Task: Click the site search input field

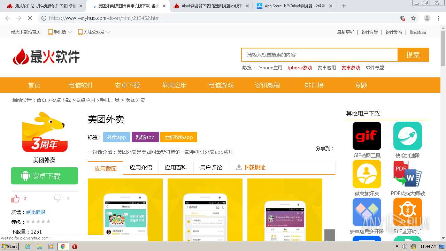Action: 320,55
